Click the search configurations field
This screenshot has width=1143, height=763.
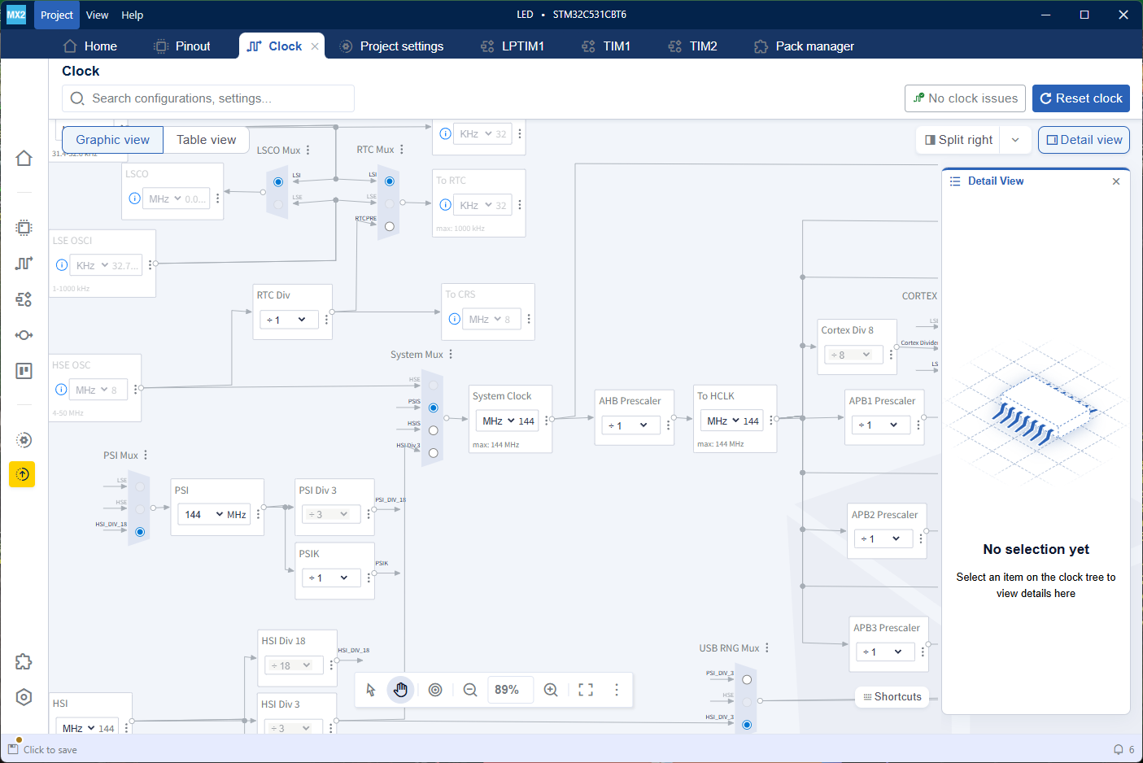coord(208,98)
